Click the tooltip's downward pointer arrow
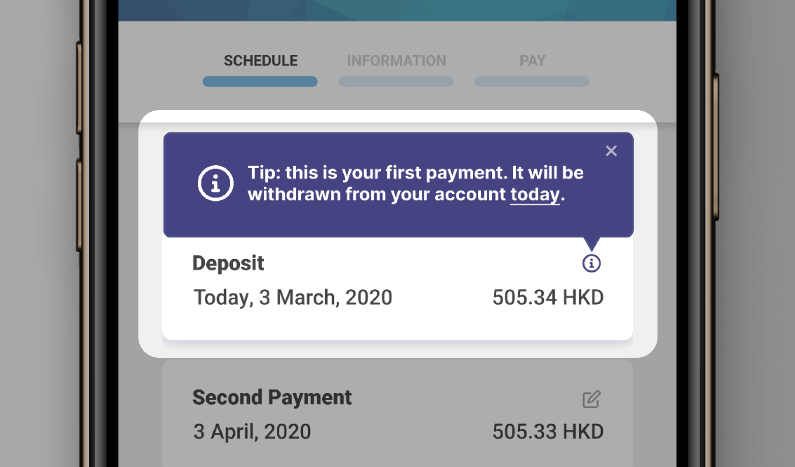 click(x=592, y=243)
